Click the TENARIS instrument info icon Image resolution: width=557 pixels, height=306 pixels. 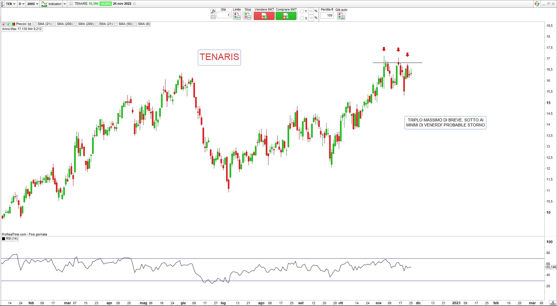(x=71, y=4)
